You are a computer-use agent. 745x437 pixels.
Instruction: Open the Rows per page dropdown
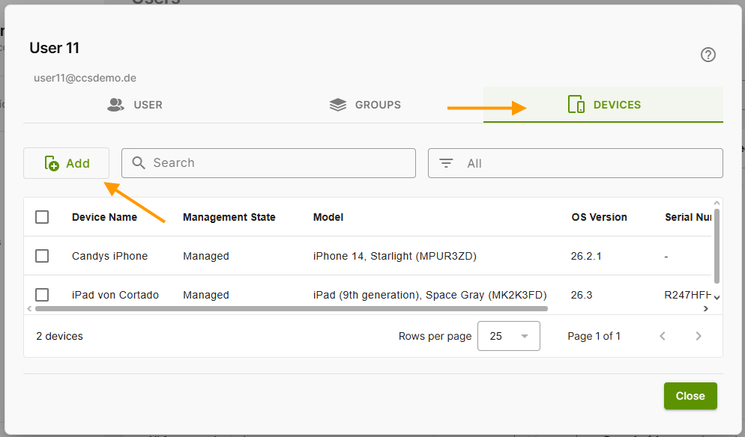coord(508,336)
